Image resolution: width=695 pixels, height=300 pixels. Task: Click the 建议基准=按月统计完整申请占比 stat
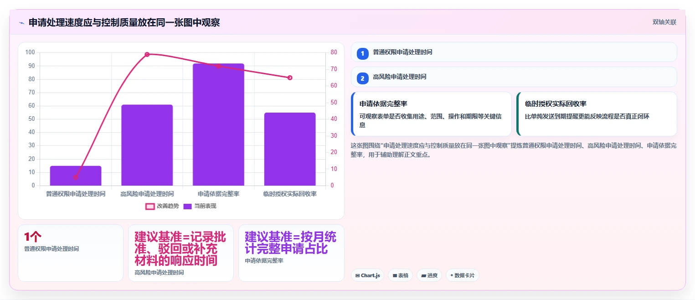click(x=290, y=243)
